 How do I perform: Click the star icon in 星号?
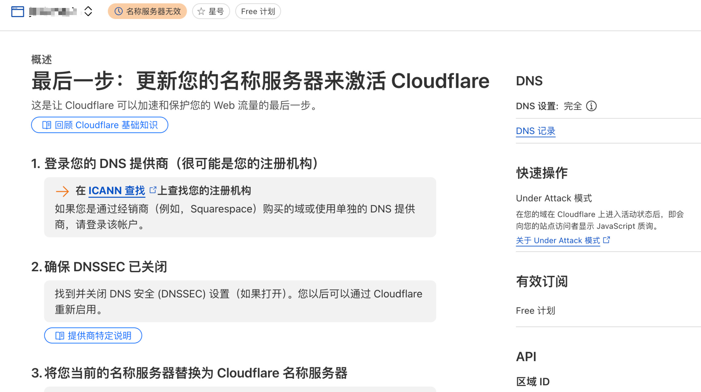[201, 12]
